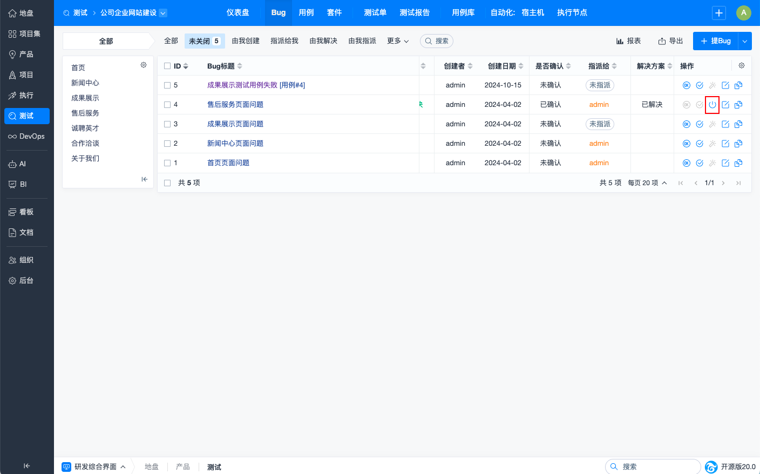Viewport: 760px width, 474px height.
Task: Confirm bug 2 with its OK icon
Action: pyautogui.click(x=687, y=144)
